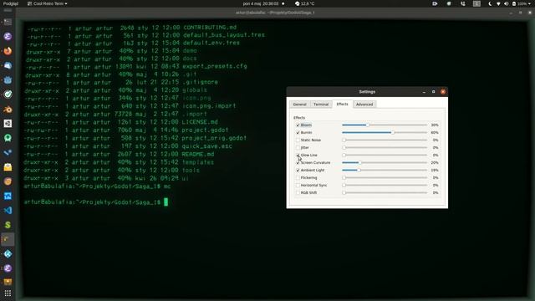
Task: Toggle the Bloom effect checkbox
Action: (x=298, y=125)
